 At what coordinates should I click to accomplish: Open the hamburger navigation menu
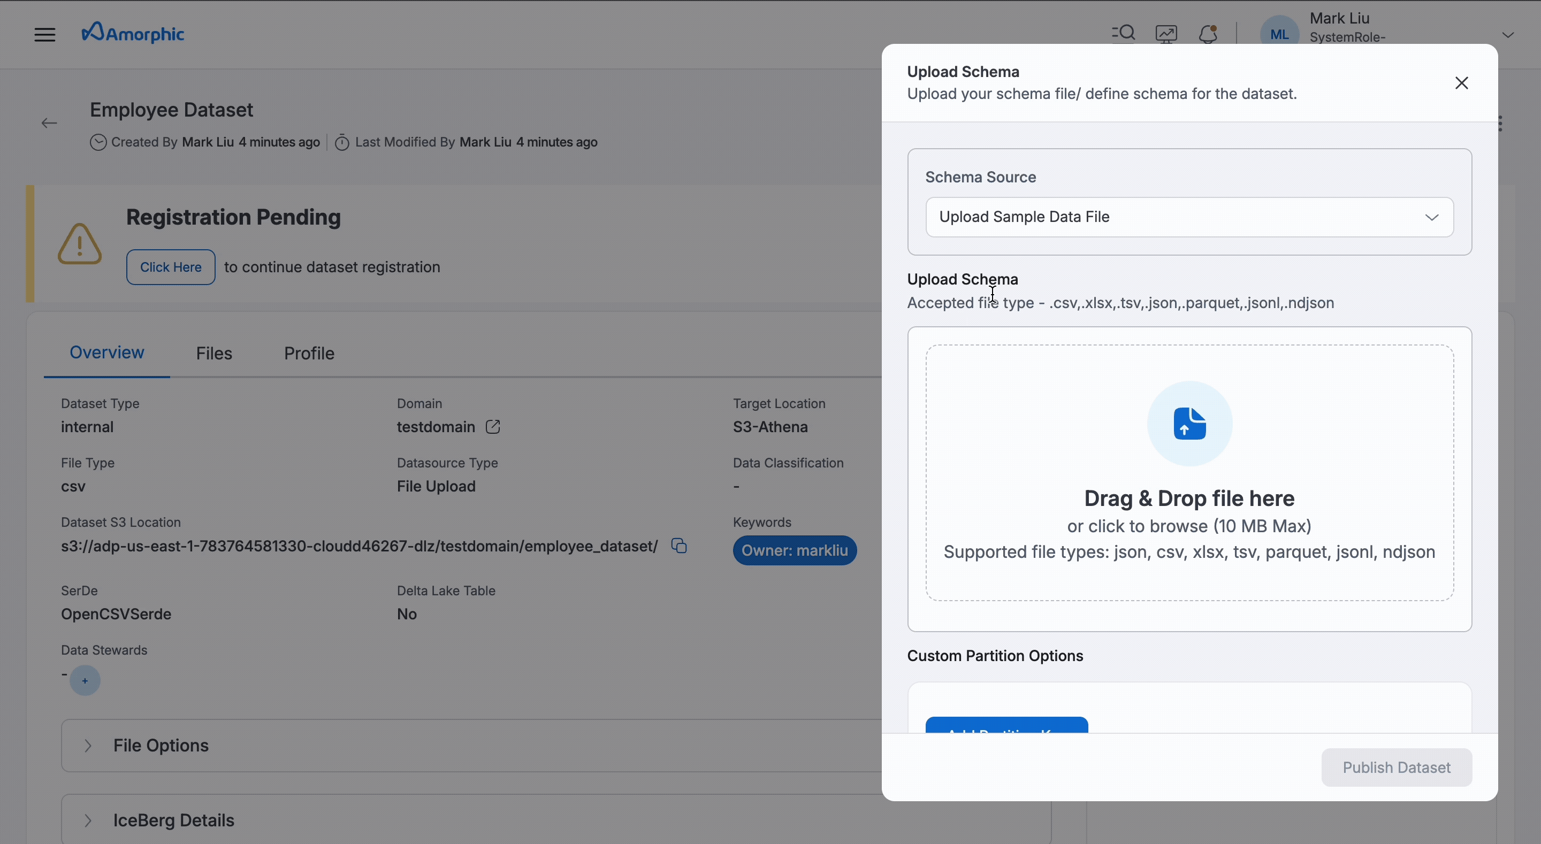tap(44, 35)
